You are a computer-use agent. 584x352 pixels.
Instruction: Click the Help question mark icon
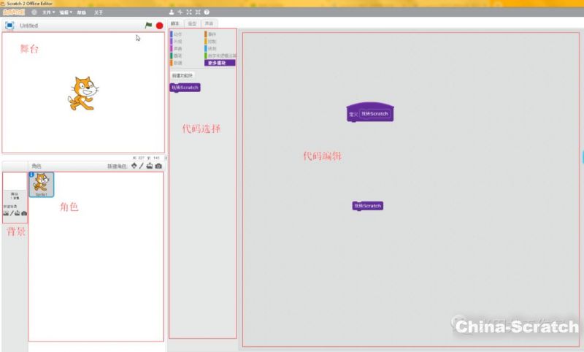tap(207, 12)
